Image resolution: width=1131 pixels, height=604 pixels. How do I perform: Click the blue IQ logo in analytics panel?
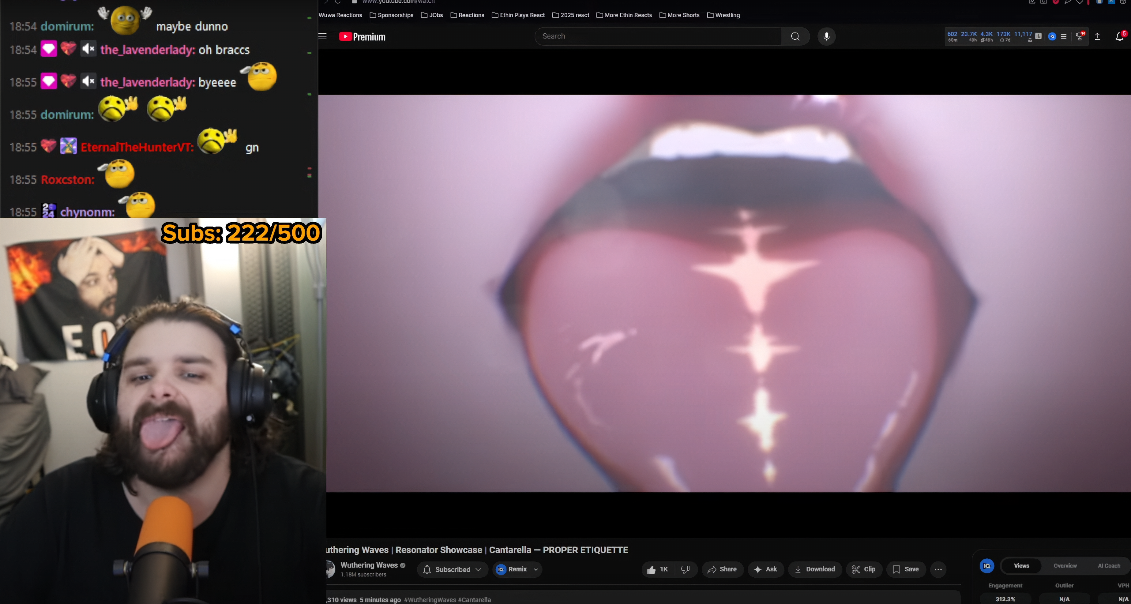pos(987,566)
